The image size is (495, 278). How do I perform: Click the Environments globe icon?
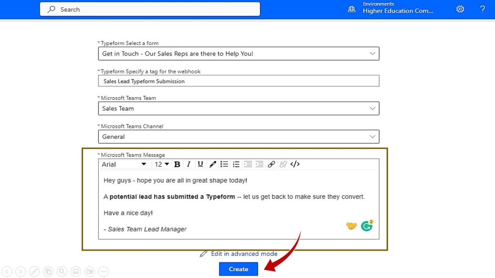coord(351,9)
